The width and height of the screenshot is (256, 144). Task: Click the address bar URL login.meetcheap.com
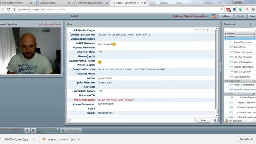pyautogui.click(x=42, y=9)
